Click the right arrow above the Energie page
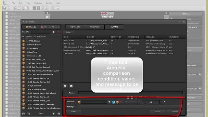Image resolution: width=208 pixels, height=117 pixels. [166, 13]
